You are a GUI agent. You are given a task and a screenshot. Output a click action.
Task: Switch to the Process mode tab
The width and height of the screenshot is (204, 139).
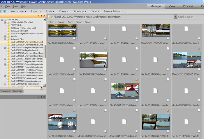188,6
